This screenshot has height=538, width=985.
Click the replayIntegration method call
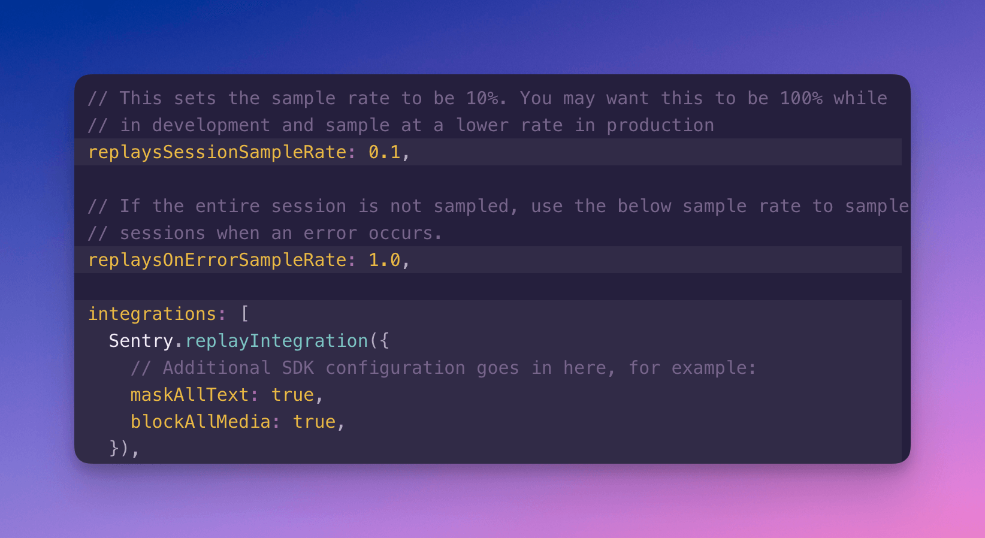[x=276, y=341]
